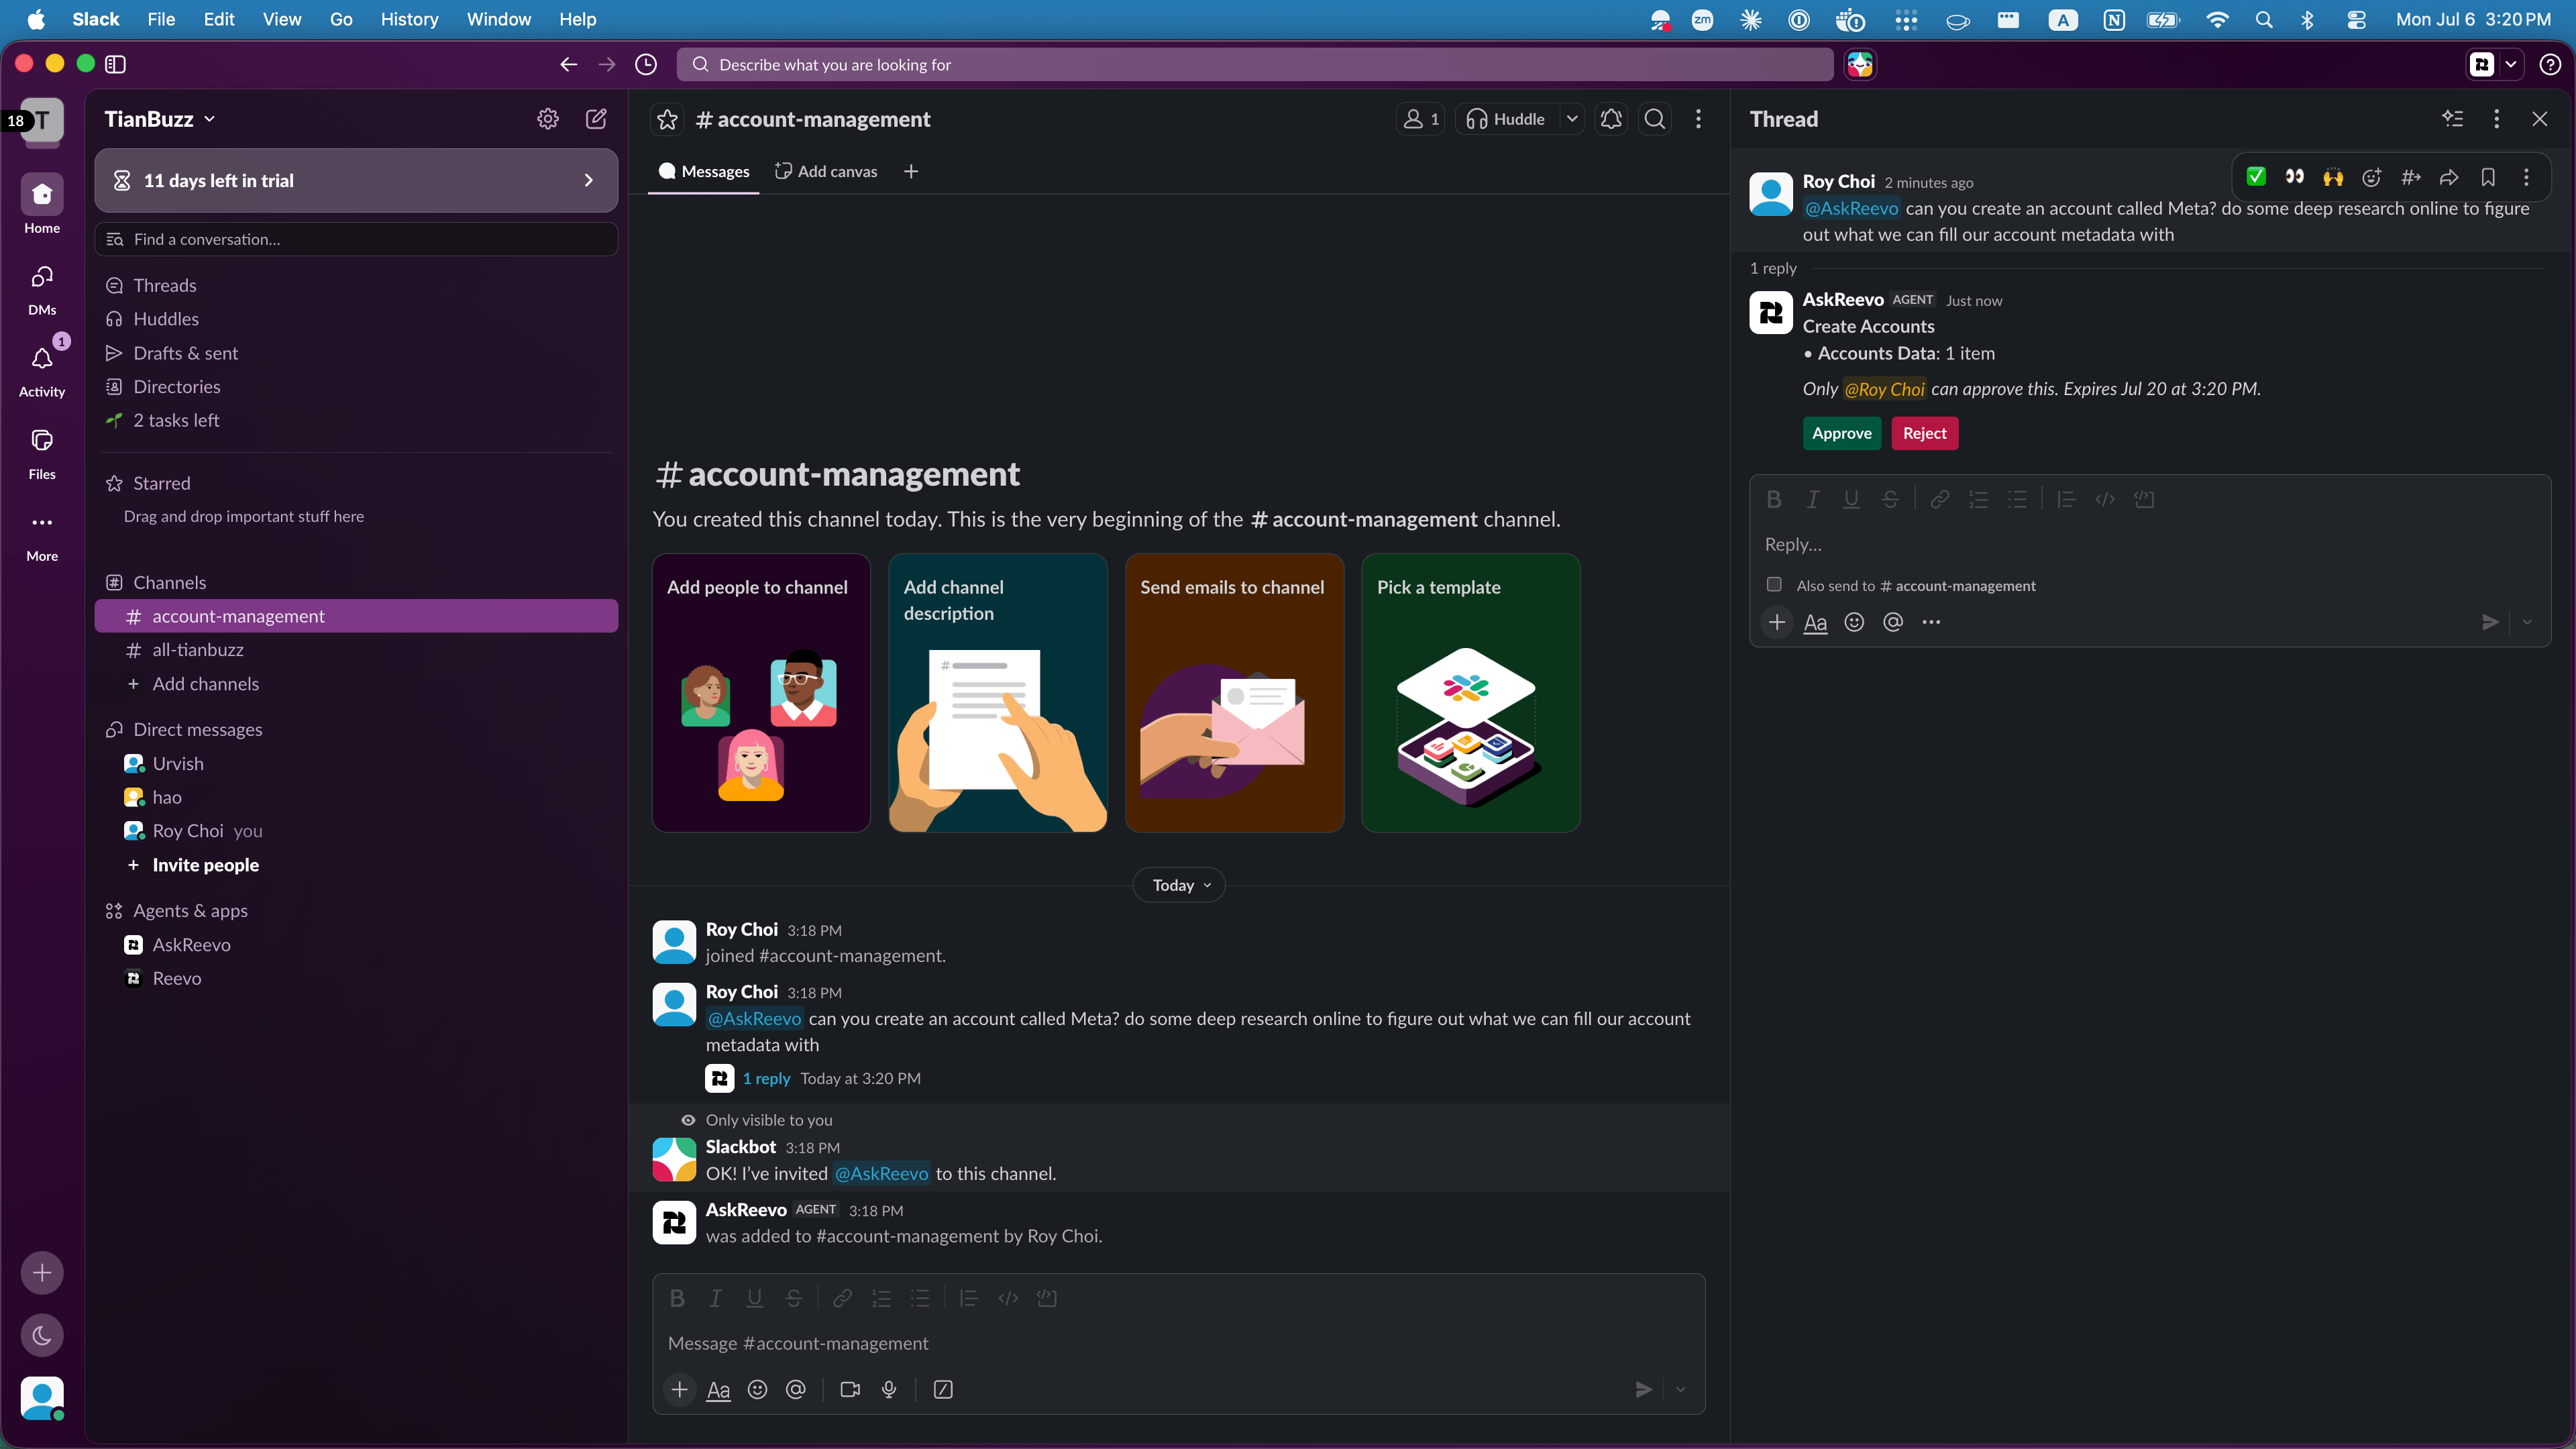The width and height of the screenshot is (2576, 1449).
Task: Add white check mark reaction to message
Action: [2256, 177]
